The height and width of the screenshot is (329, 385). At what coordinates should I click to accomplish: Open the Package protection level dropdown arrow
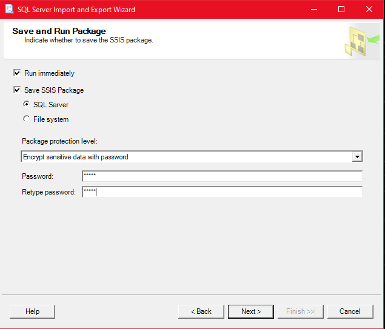pos(357,156)
